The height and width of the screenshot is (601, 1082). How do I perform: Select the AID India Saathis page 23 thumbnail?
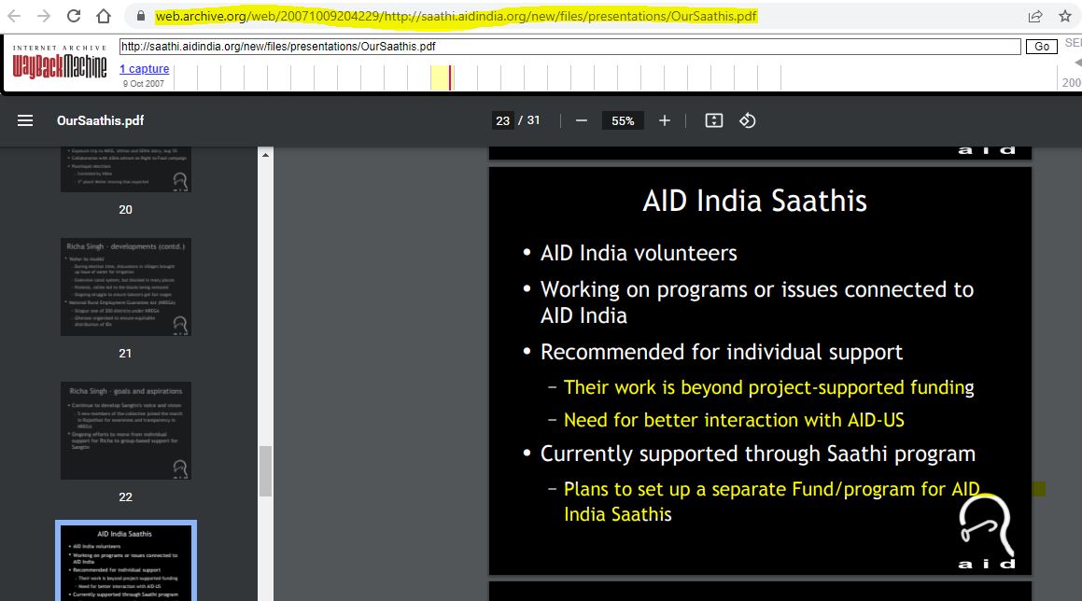[126, 562]
